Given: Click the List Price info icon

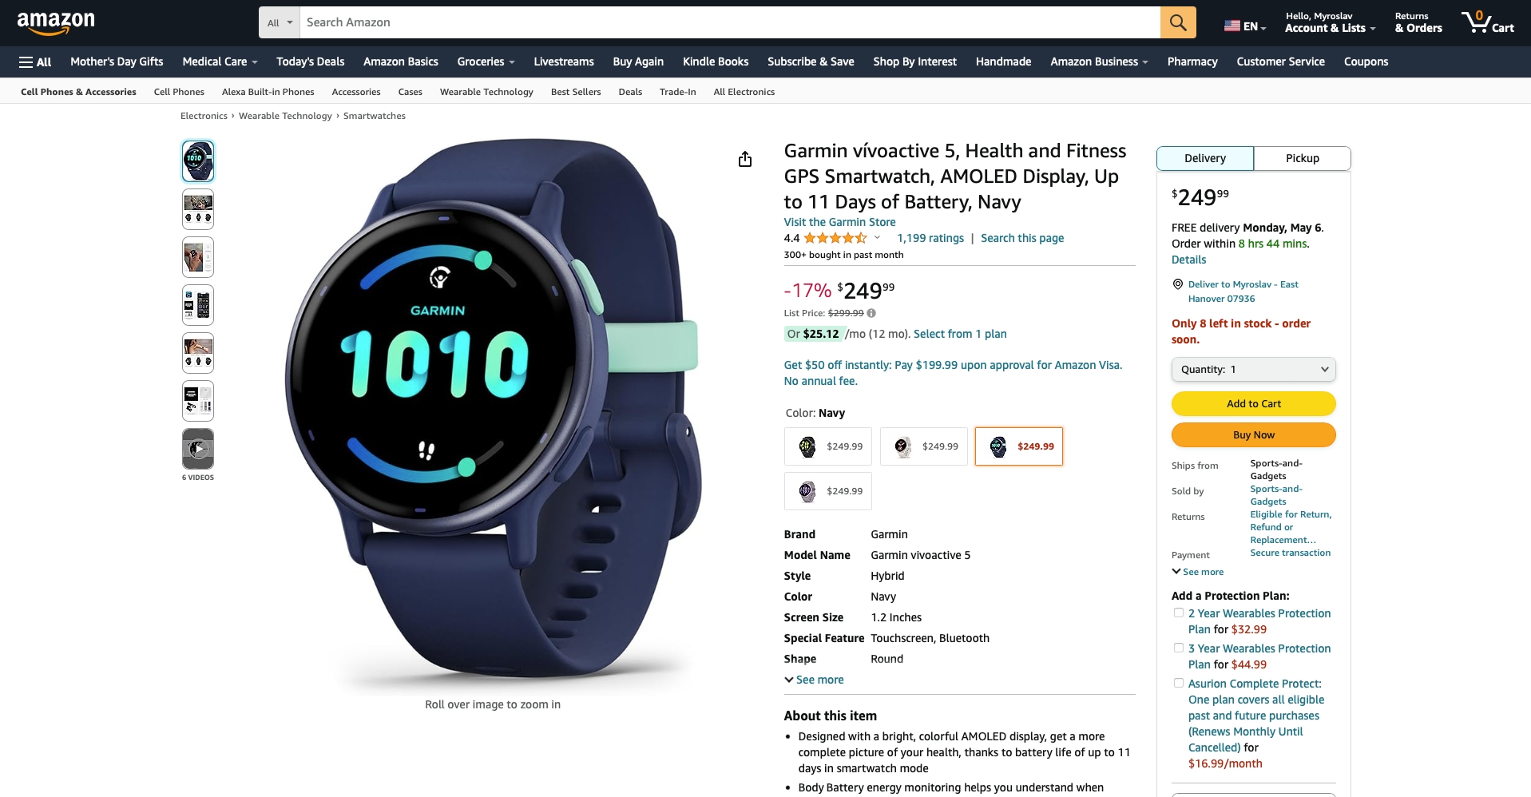Looking at the screenshot, I should [871, 313].
